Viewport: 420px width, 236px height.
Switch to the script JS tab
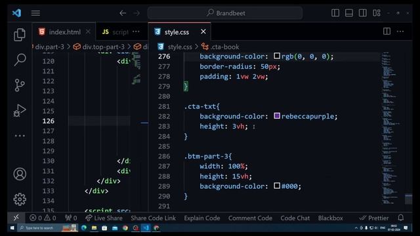(x=115, y=32)
